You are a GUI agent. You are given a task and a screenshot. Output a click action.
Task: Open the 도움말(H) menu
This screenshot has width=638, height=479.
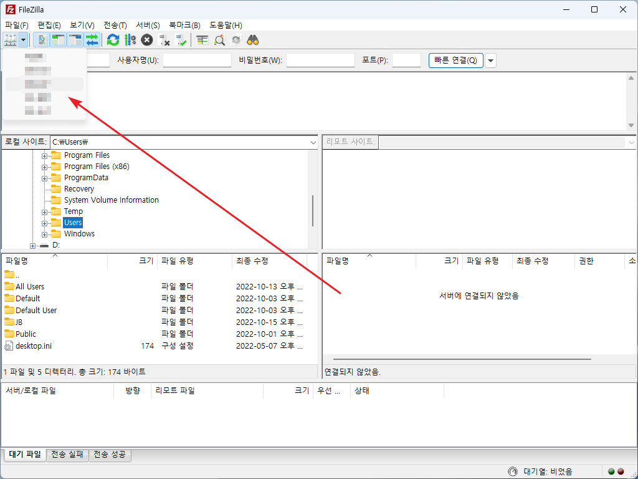[226, 25]
